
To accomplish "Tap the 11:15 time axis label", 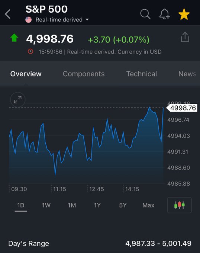I will point(59,189).
